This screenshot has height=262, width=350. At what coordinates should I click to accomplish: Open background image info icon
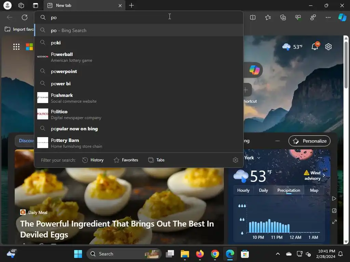tap(334, 210)
